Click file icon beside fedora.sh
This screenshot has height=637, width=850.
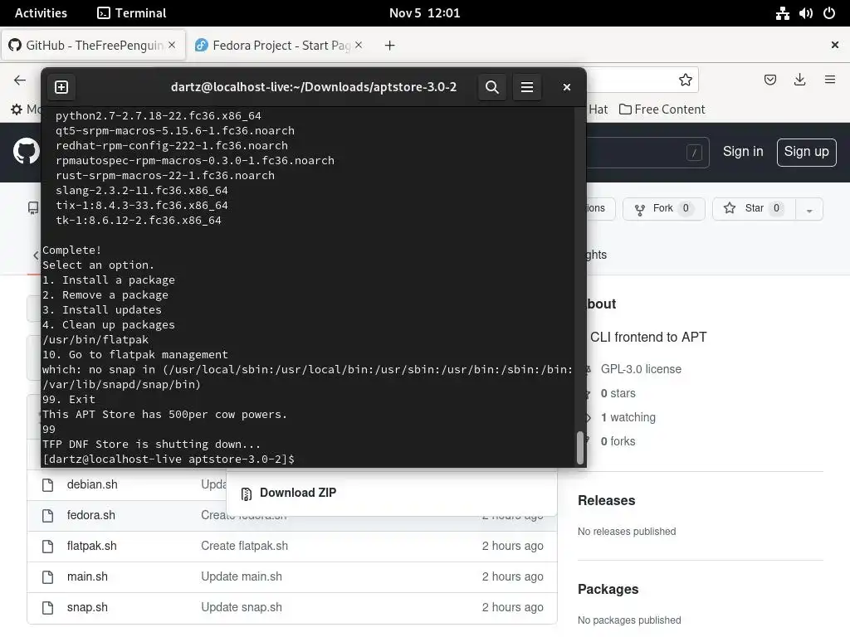coord(47,516)
